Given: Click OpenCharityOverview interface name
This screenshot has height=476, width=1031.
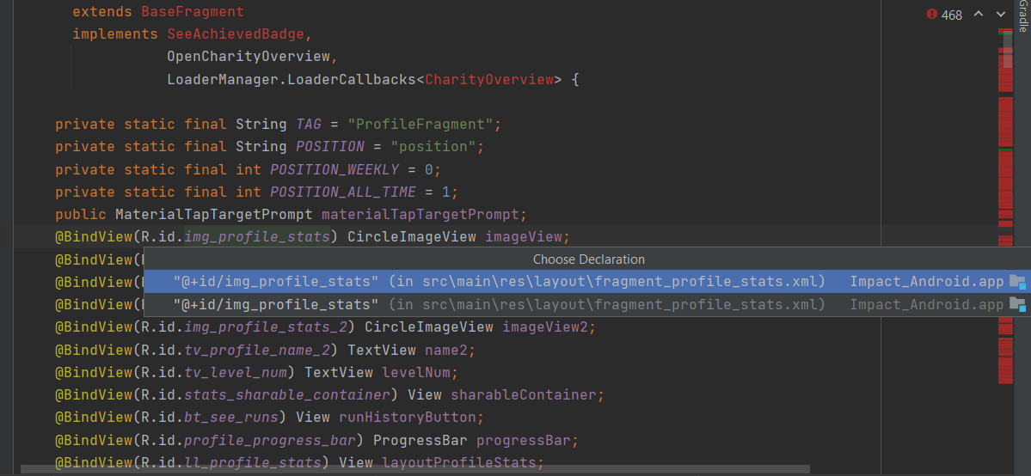Looking at the screenshot, I should 249,57.
